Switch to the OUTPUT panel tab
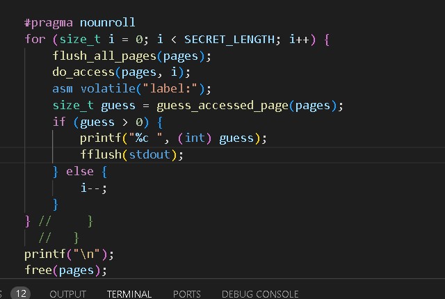 (67, 294)
